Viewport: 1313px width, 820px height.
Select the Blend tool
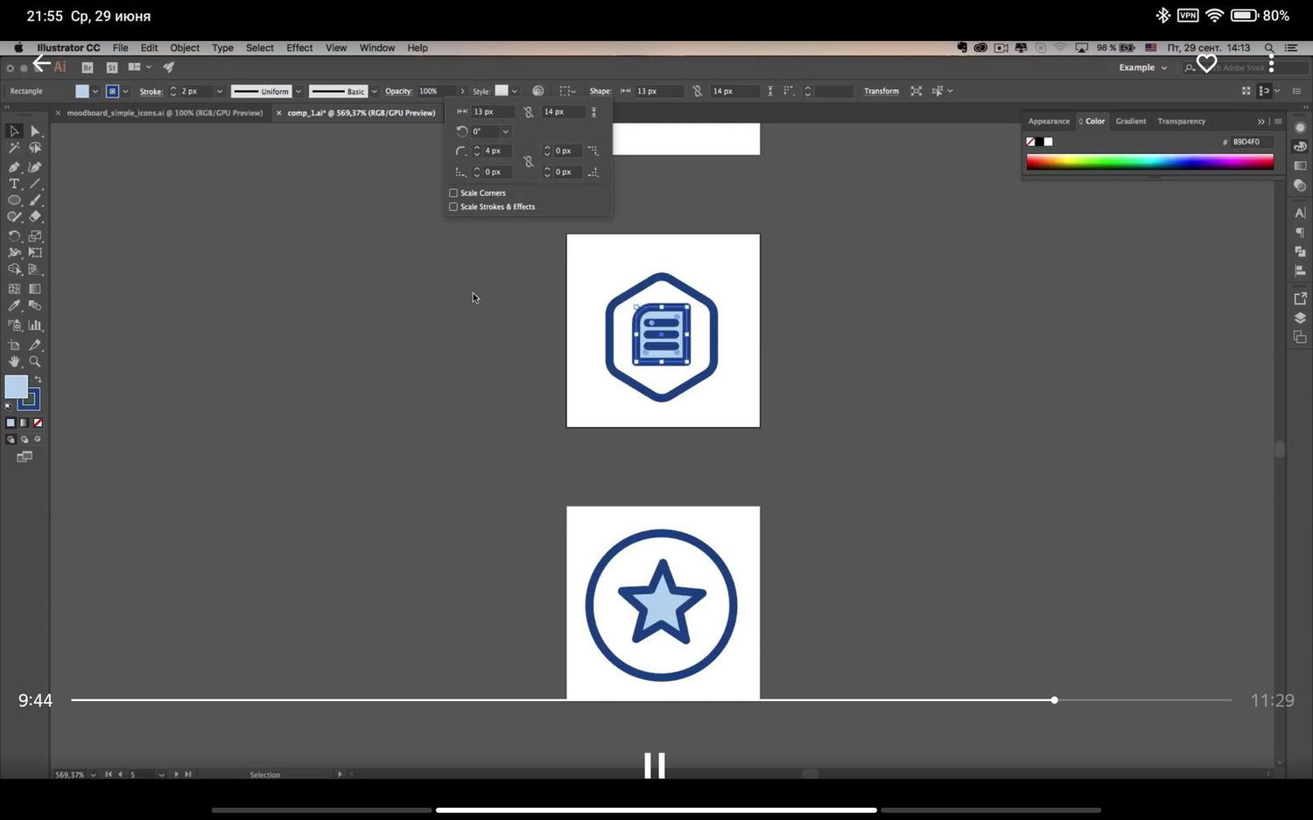click(x=35, y=306)
